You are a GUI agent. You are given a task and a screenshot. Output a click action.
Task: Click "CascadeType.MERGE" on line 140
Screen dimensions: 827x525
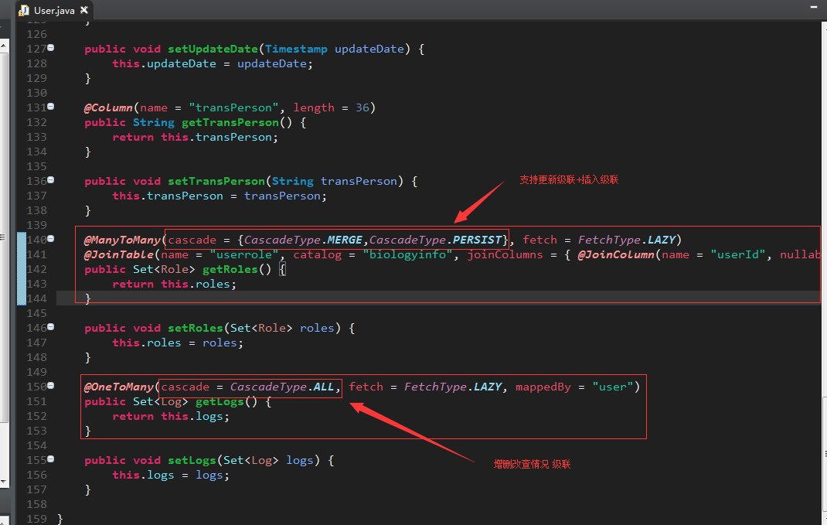point(303,240)
